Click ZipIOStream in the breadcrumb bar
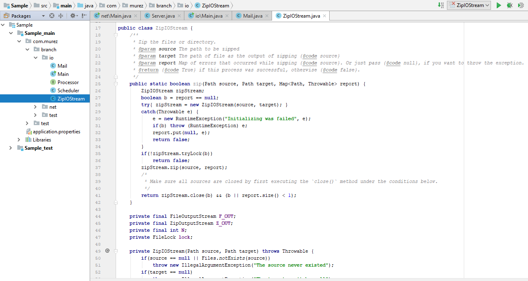This screenshot has height=281, width=528. click(x=211, y=5)
